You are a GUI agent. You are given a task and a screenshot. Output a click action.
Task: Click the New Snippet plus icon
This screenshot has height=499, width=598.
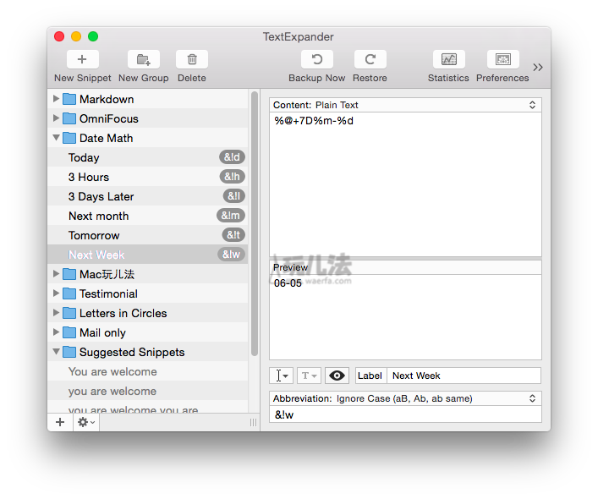tap(82, 59)
